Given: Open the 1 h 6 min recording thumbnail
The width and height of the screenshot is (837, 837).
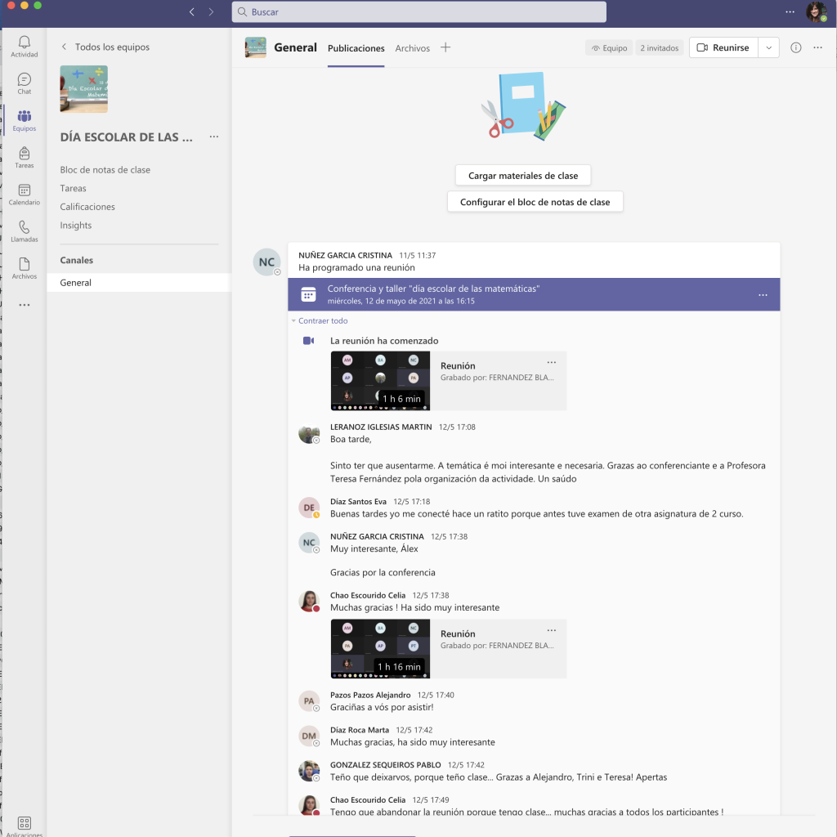Looking at the screenshot, I should tap(380, 381).
